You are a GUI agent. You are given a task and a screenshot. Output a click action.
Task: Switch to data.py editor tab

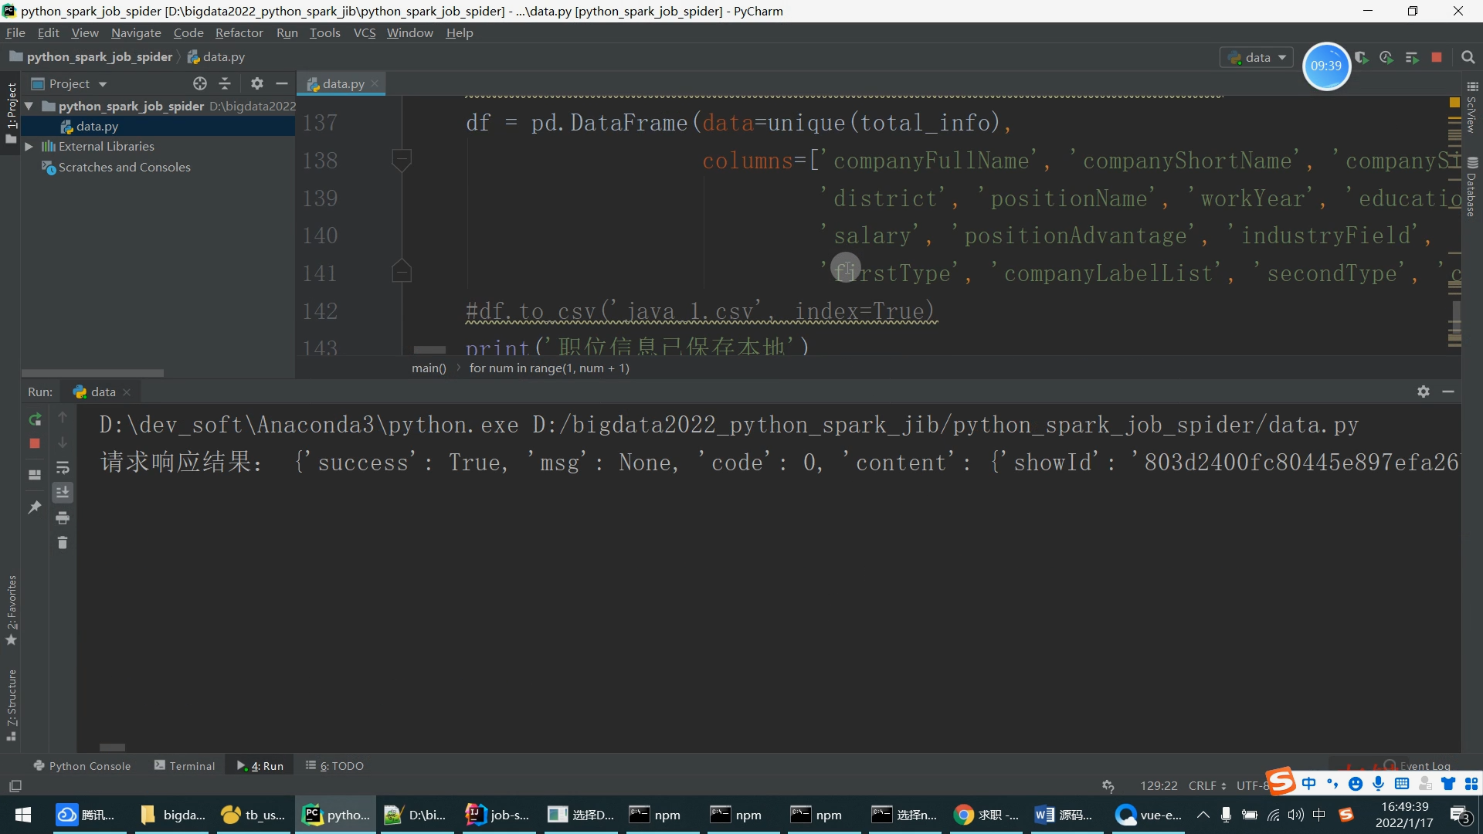(x=343, y=83)
